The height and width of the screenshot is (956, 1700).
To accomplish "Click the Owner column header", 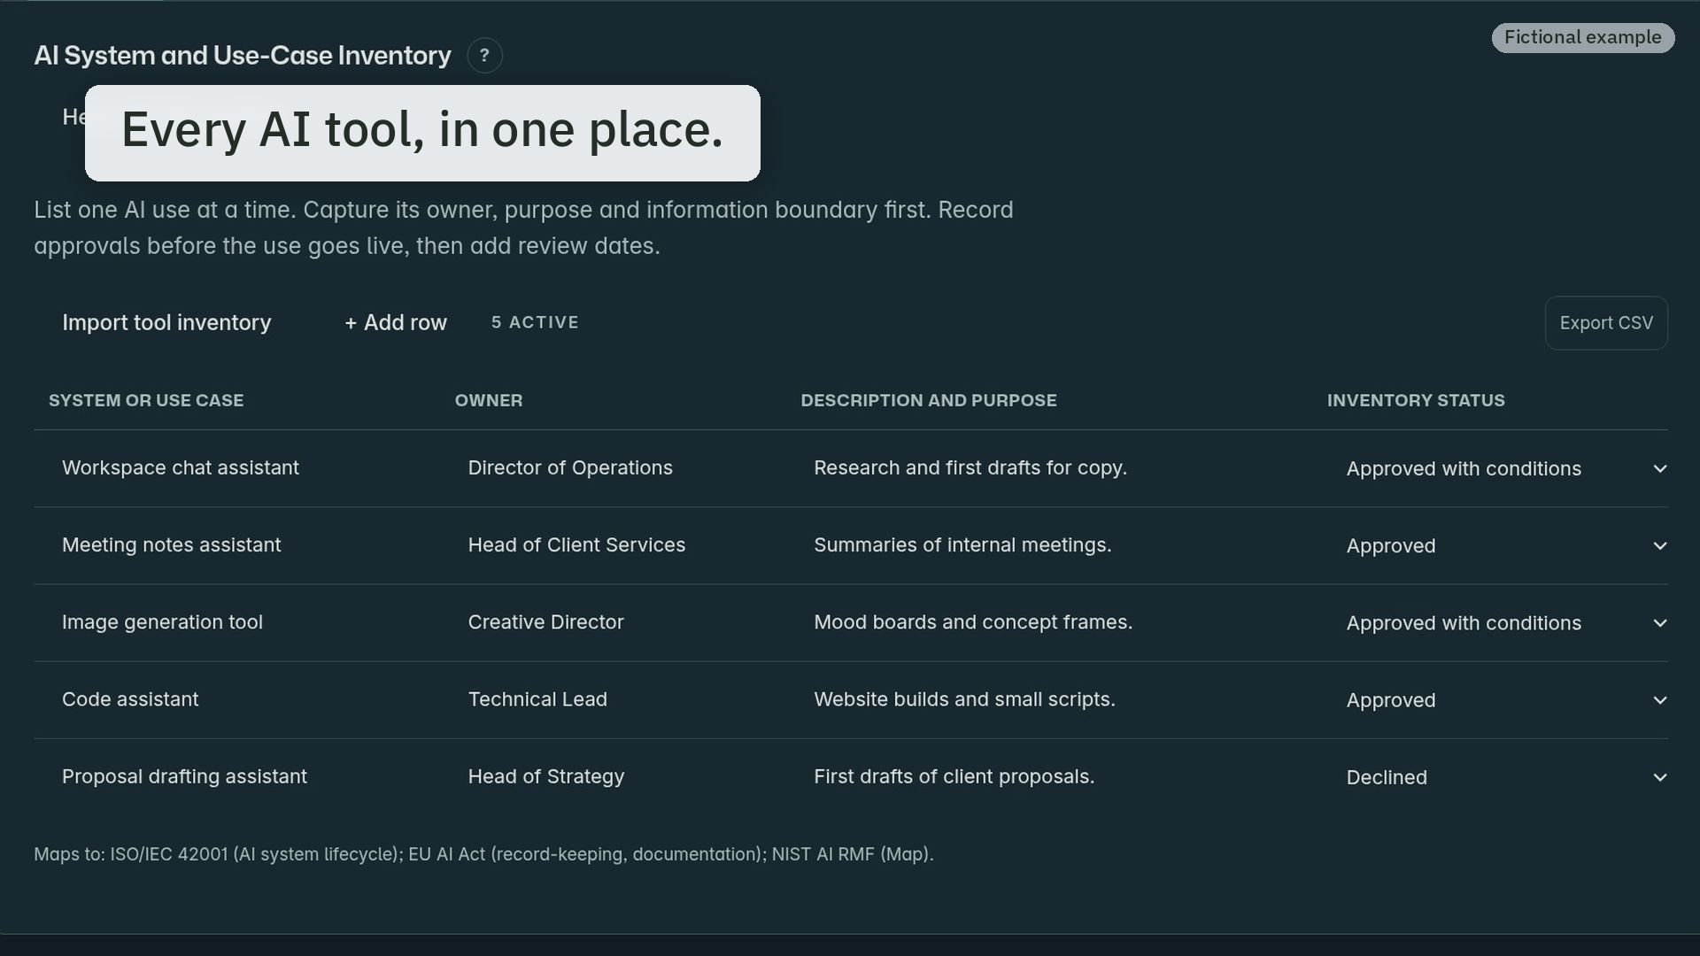I will click(489, 401).
